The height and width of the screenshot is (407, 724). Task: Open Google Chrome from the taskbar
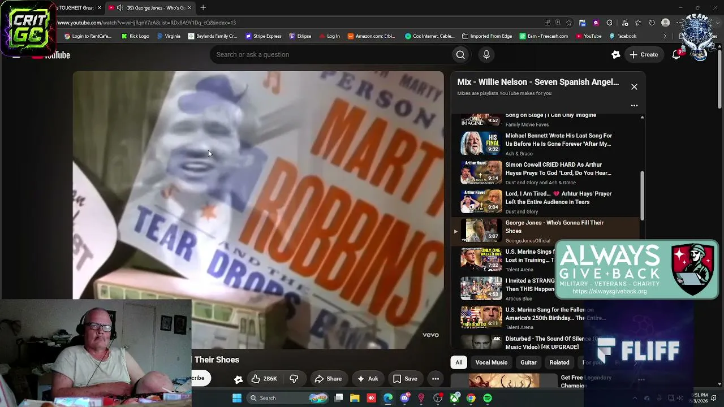[471, 398]
